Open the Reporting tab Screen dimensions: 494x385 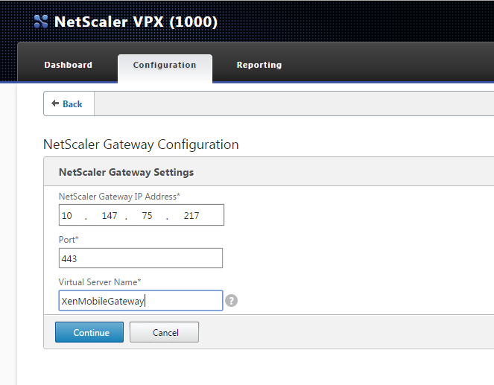pos(259,65)
